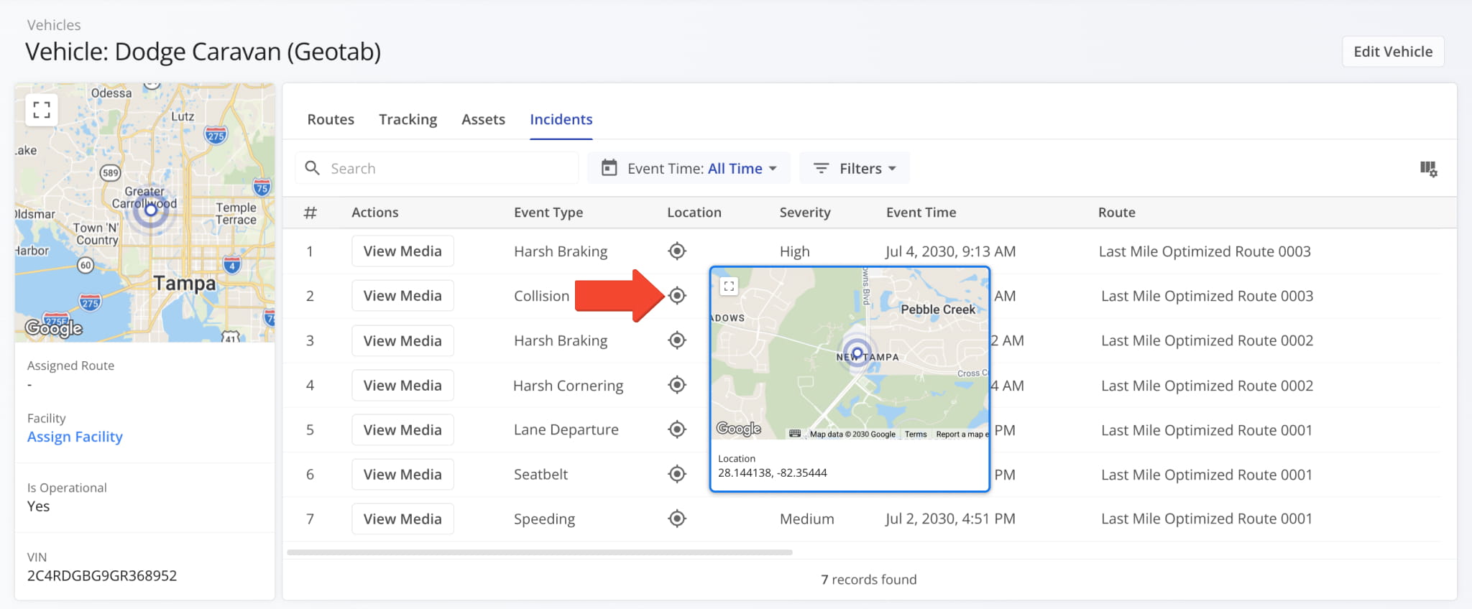View Media for incident row 1
1472x609 pixels.
(x=402, y=251)
